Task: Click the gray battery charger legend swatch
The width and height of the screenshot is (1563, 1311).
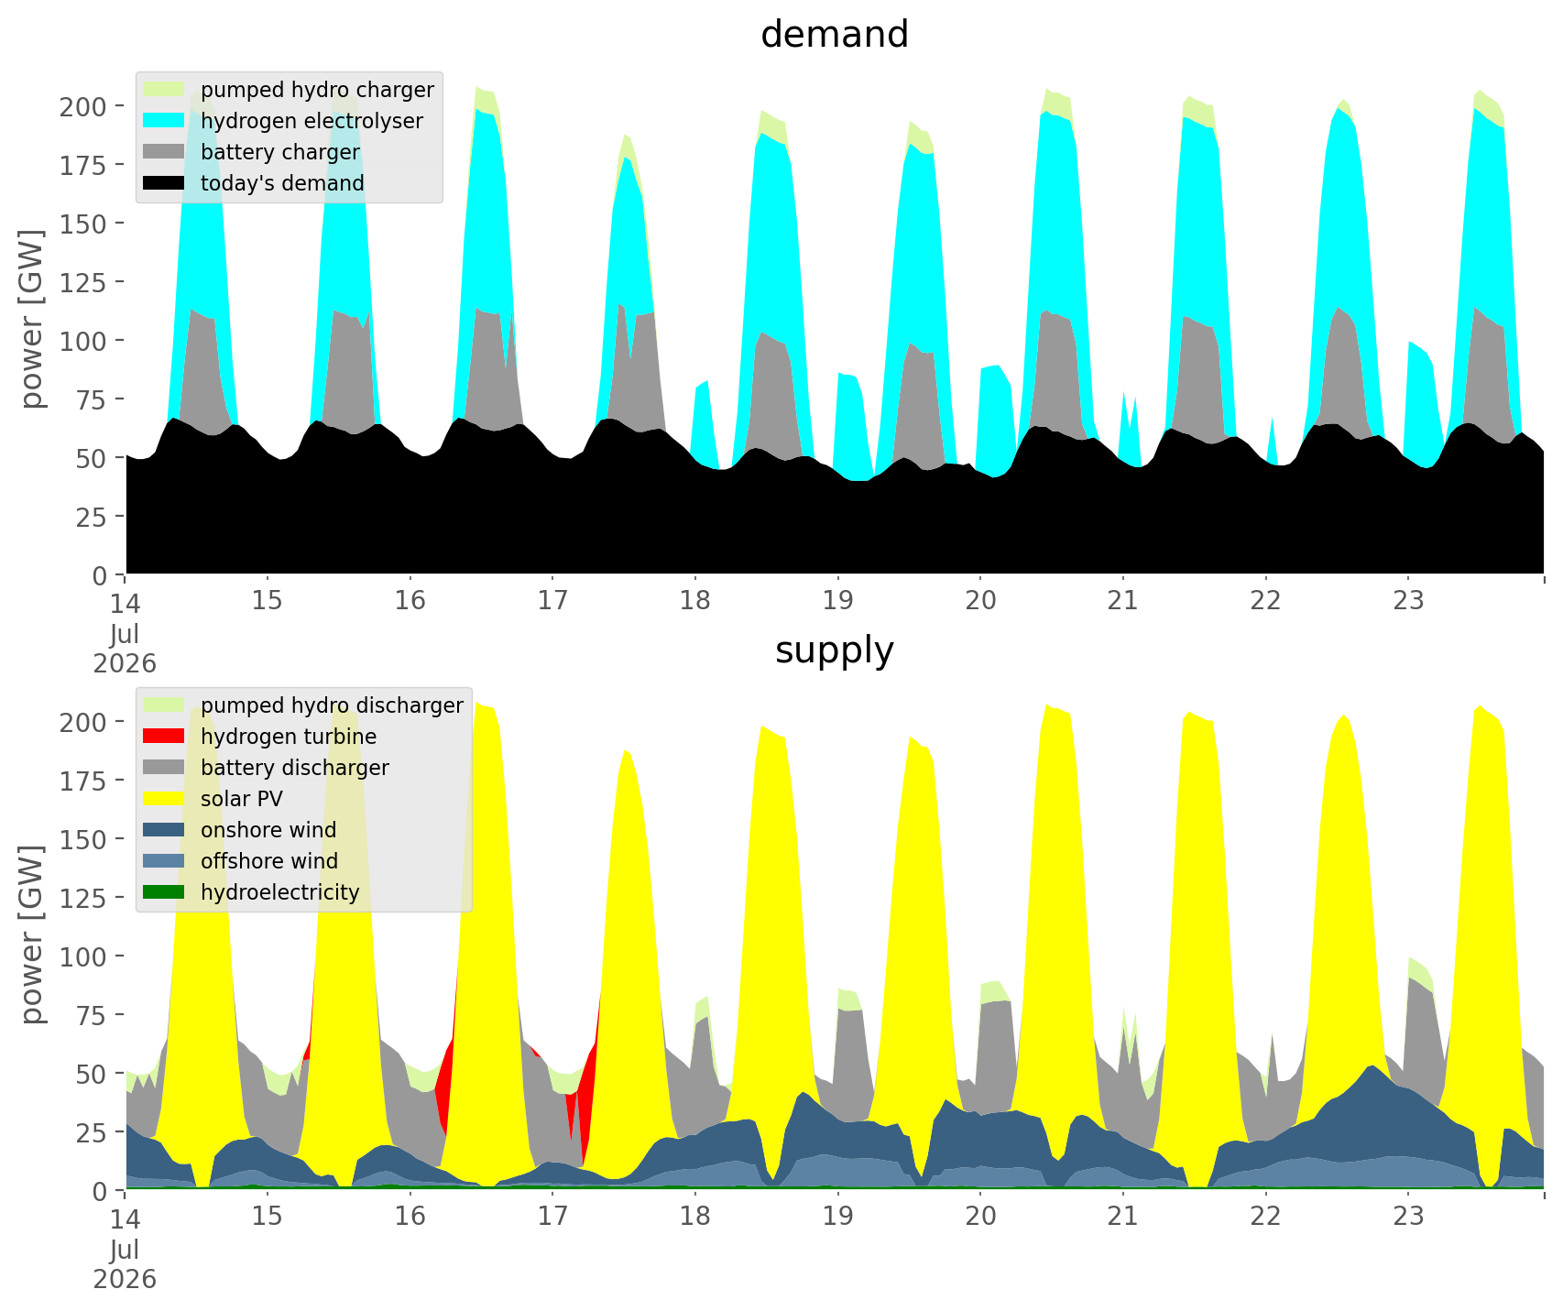Action: click(164, 152)
